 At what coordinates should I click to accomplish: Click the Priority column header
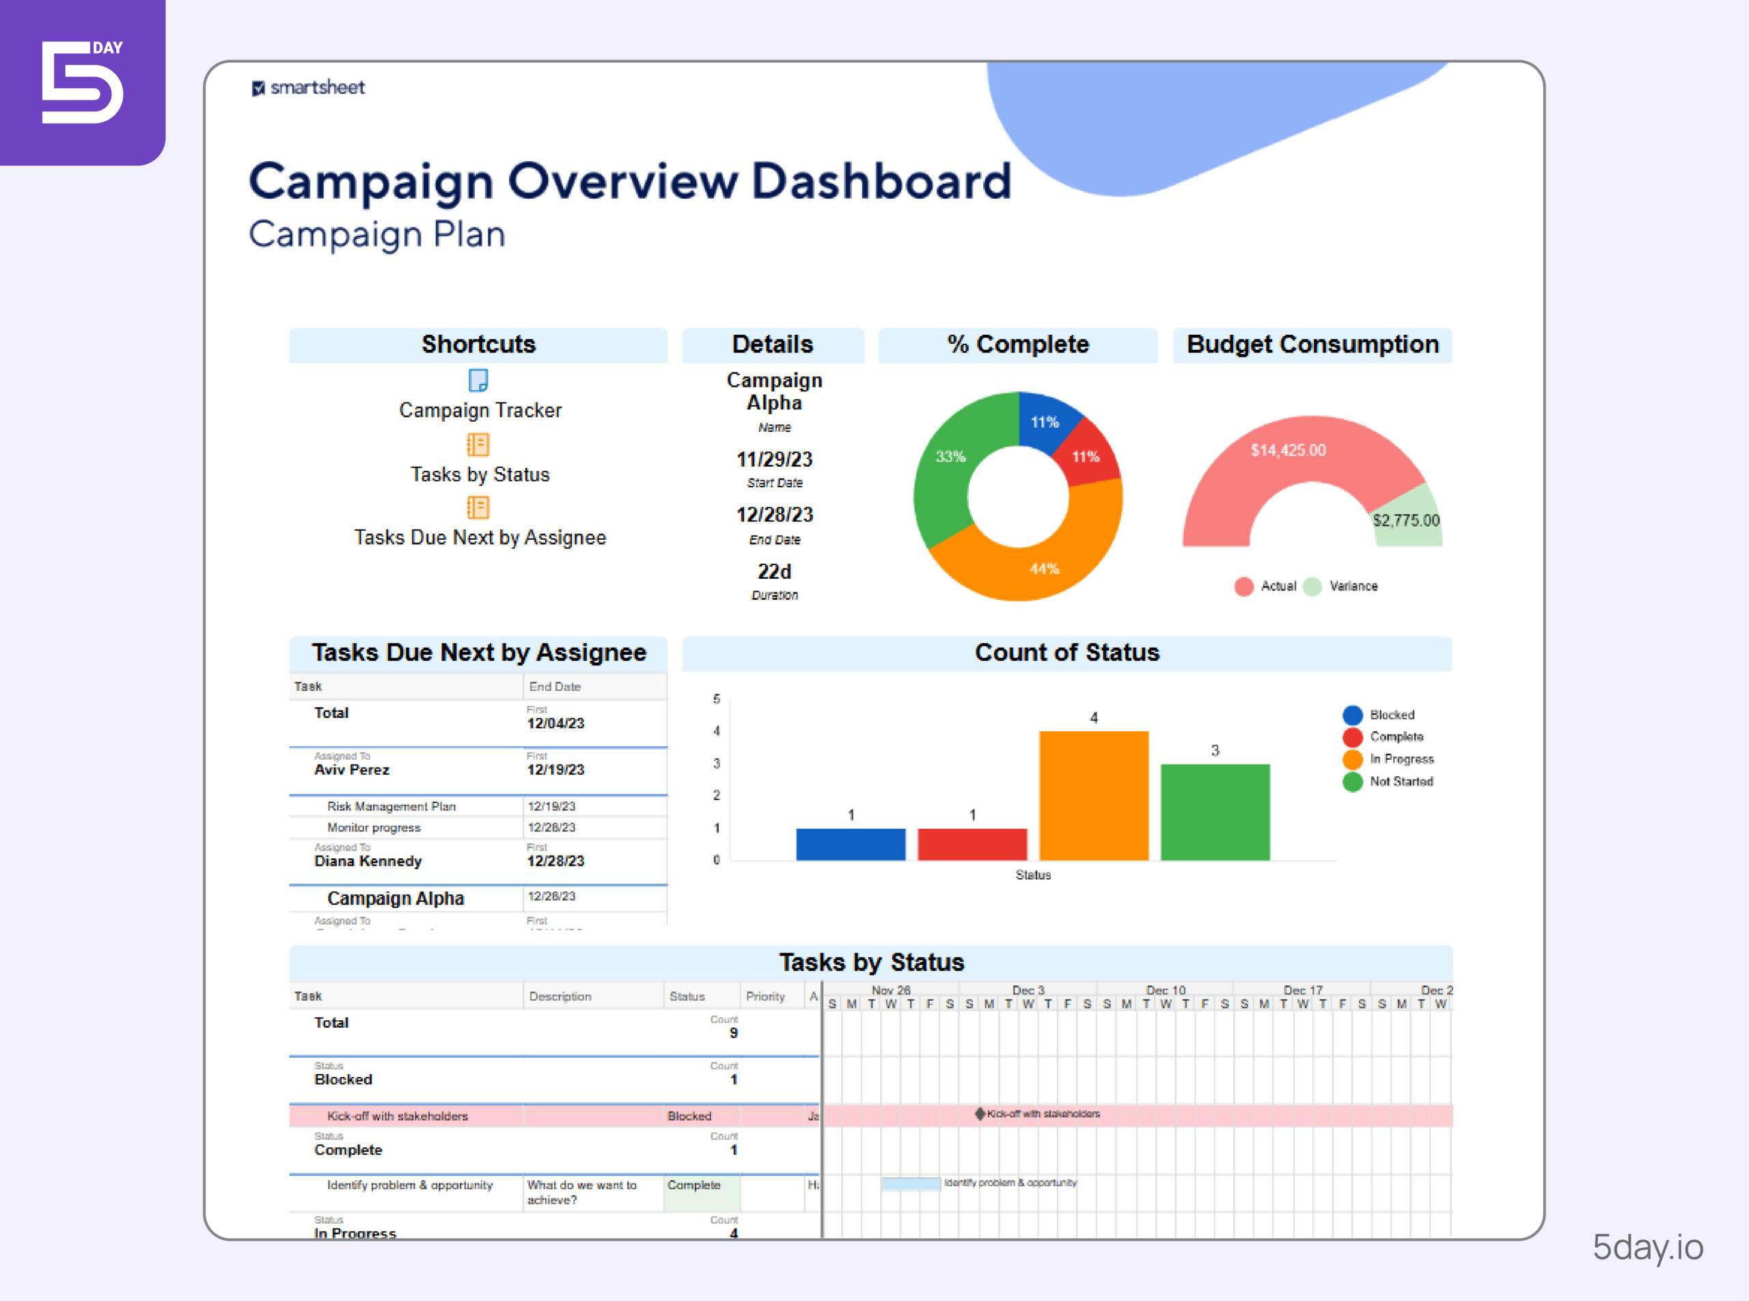click(x=772, y=996)
